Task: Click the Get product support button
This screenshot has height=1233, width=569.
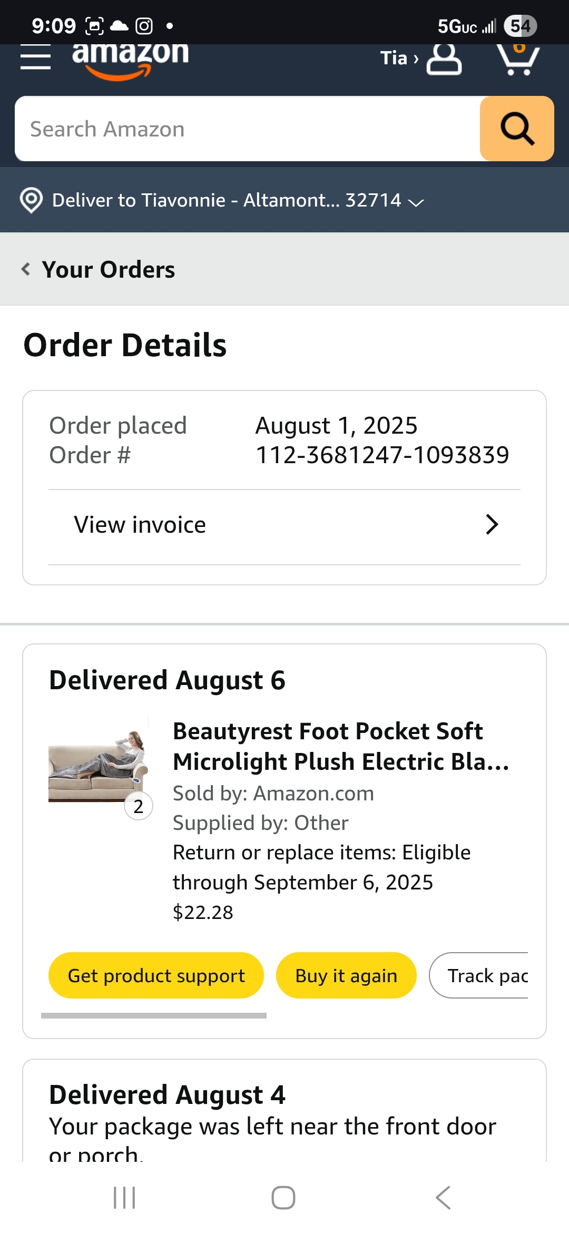Action: click(x=156, y=975)
